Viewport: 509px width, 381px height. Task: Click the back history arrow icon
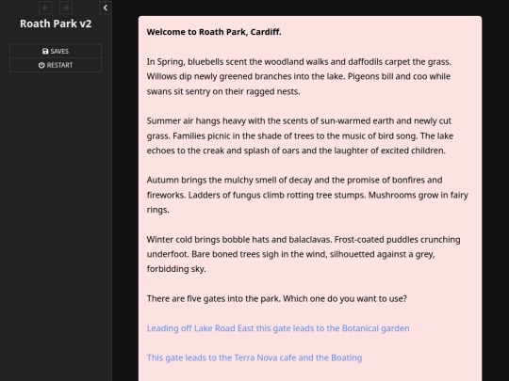(x=45, y=8)
